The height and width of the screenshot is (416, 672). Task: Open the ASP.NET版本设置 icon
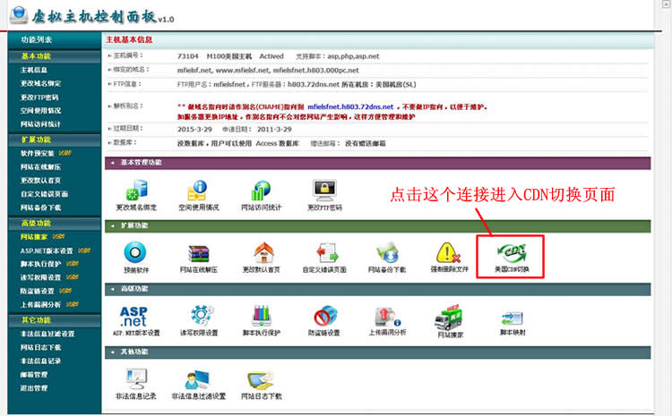coord(135,316)
